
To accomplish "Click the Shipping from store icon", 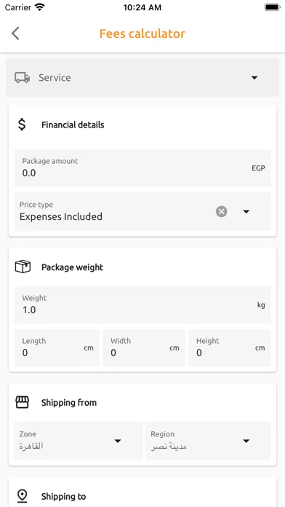I will point(23,403).
